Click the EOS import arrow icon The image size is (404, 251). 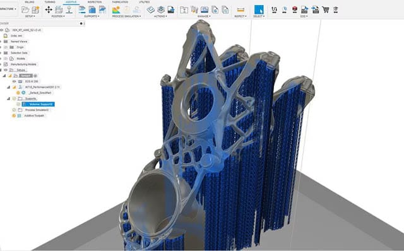click(315, 10)
